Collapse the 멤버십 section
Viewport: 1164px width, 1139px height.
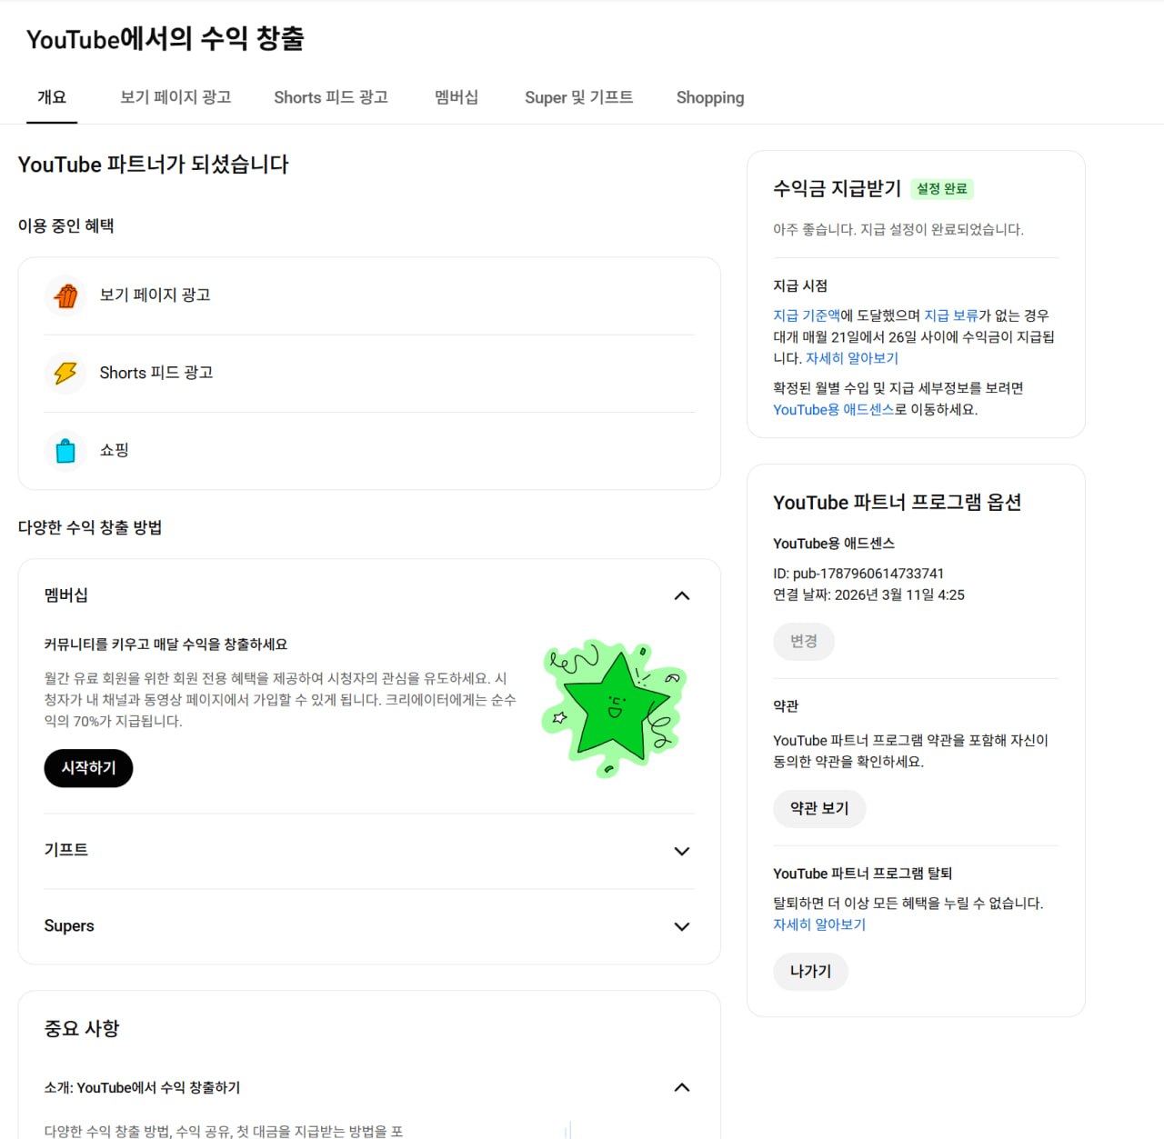[682, 596]
